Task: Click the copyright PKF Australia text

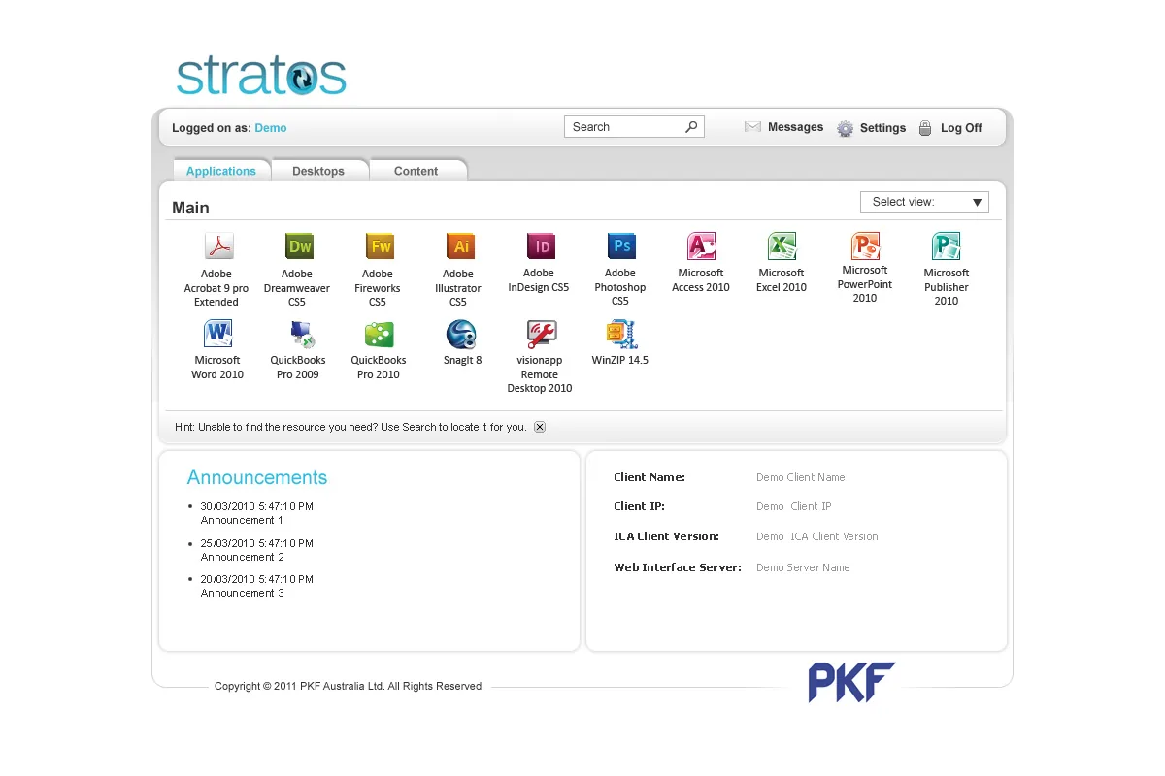Action: click(349, 686)
